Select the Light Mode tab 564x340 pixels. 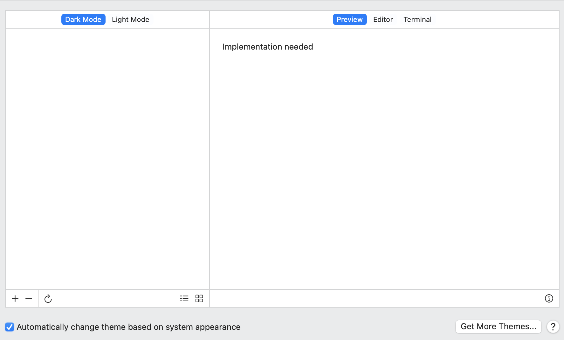pyautogui.click(x=131, y=19)
